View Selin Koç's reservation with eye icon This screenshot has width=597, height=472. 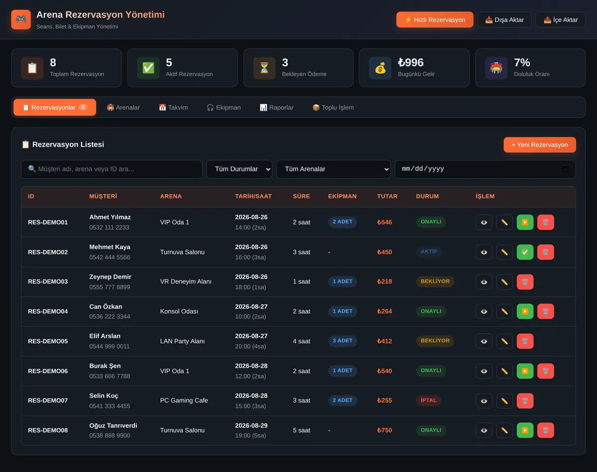coord(484,401)
